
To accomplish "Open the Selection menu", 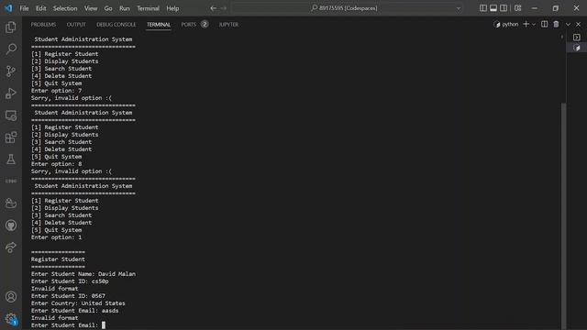I will pyautogui.click(x=65, y=8).
